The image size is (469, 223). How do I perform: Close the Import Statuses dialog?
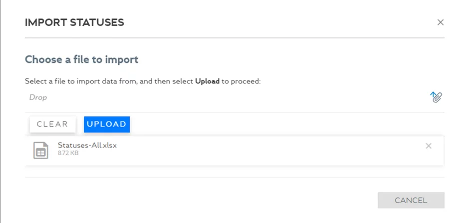tap(440, 22)
